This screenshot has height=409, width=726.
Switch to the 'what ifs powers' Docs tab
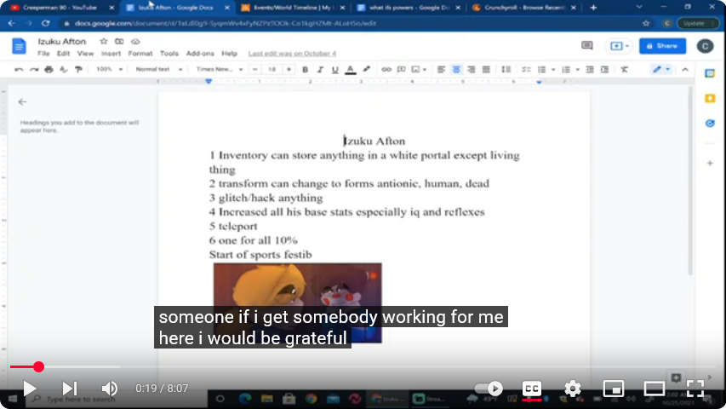(x=408, y=8)
